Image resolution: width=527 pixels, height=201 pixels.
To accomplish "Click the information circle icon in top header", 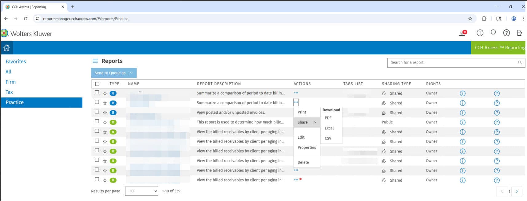I will tap(480, 33).
